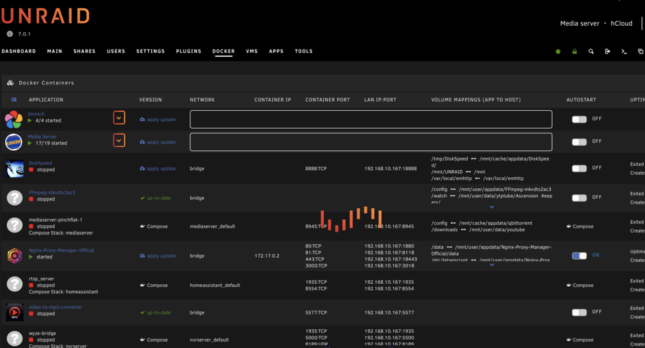The width and height of the screenshot is (645, 348).
Task: Open SETTINGS in the navigation bar
Action: (150, 52)
